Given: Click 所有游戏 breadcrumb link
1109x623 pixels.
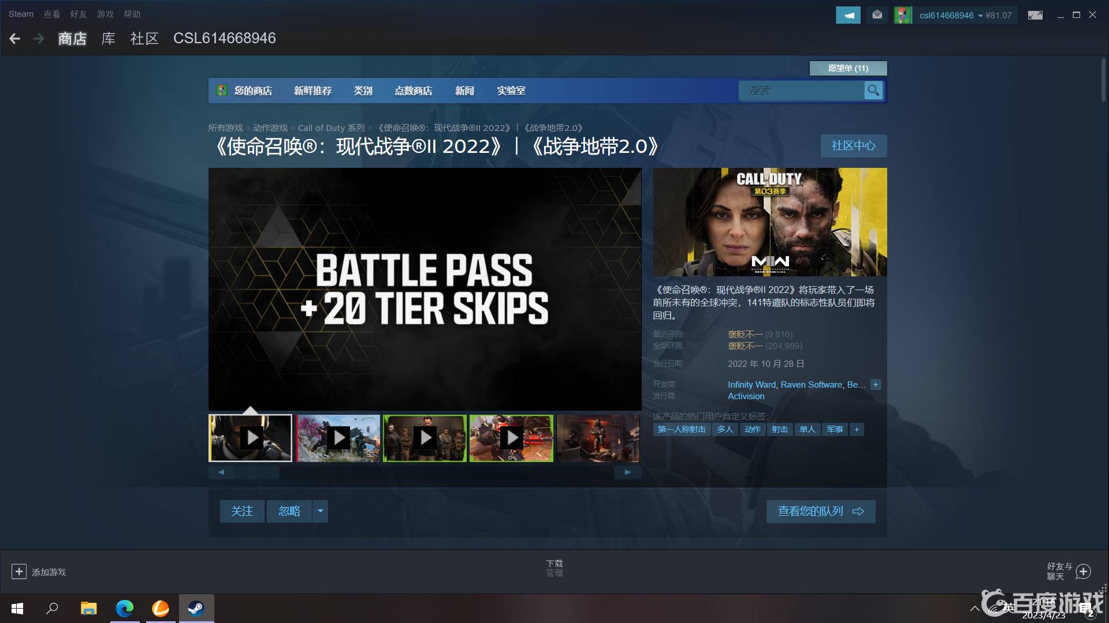Looking at the screenshot, I should point(226,128).
